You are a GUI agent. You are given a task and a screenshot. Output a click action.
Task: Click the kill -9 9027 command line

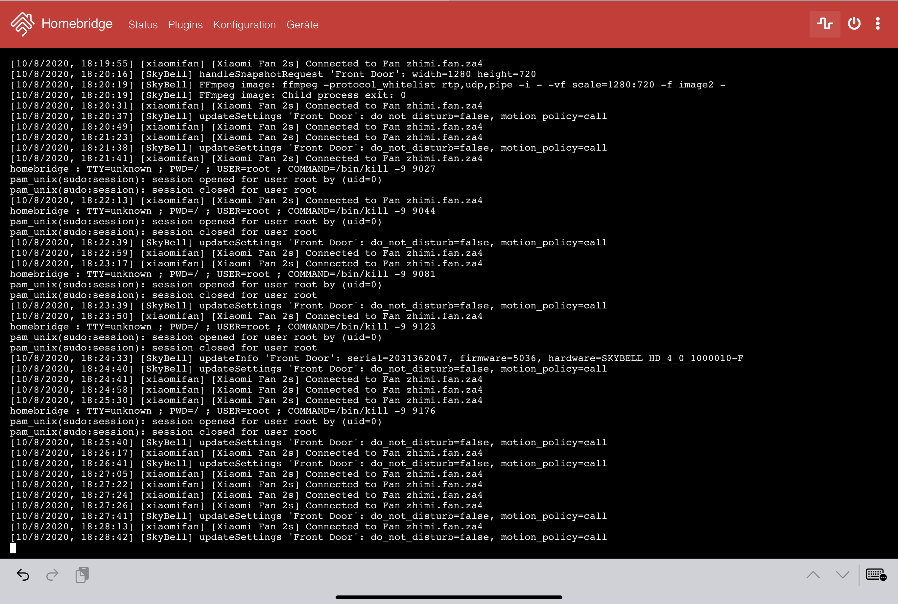[223, 169]
